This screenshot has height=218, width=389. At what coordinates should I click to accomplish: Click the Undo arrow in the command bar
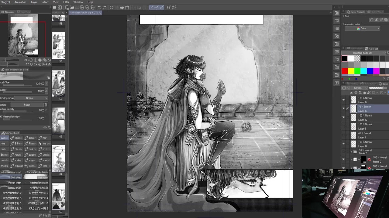click(99, 8)
